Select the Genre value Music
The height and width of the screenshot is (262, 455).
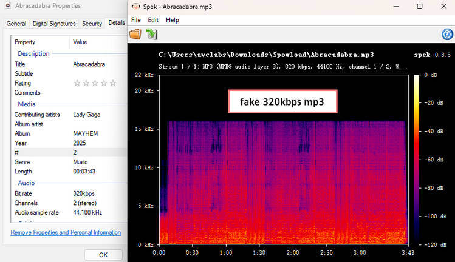tap(80, 162)
